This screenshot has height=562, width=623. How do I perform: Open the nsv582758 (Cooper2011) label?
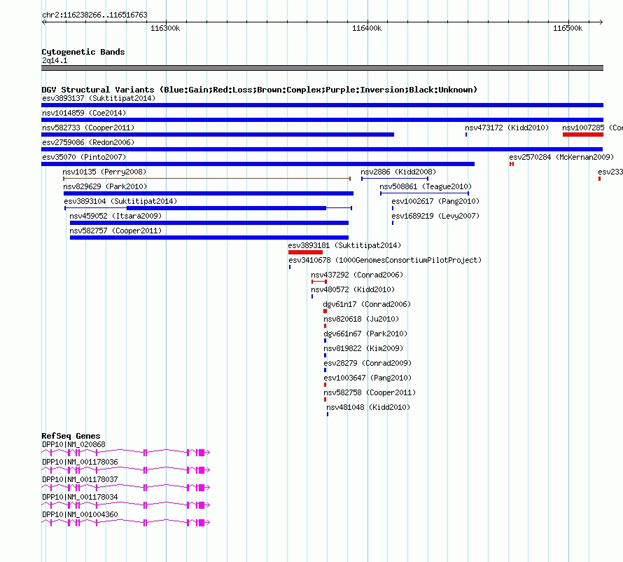[370, 392]
